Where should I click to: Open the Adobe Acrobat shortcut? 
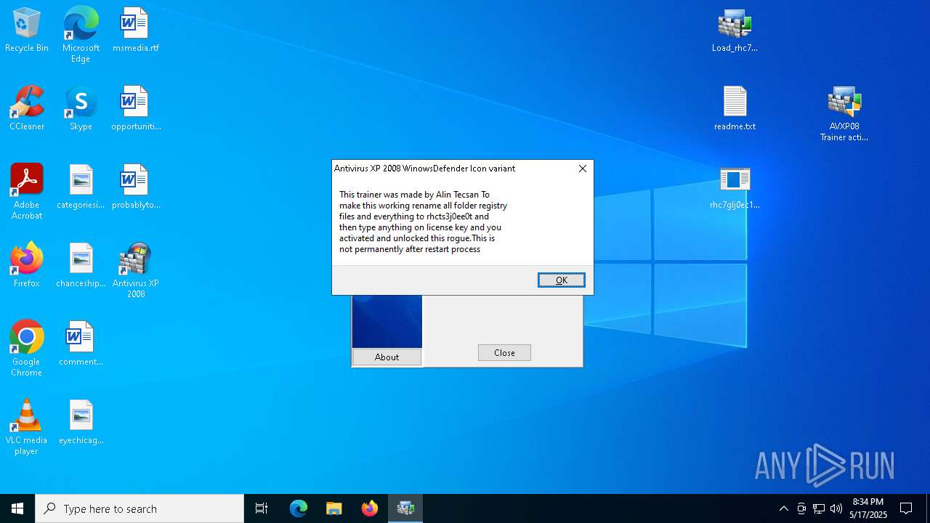27,192
